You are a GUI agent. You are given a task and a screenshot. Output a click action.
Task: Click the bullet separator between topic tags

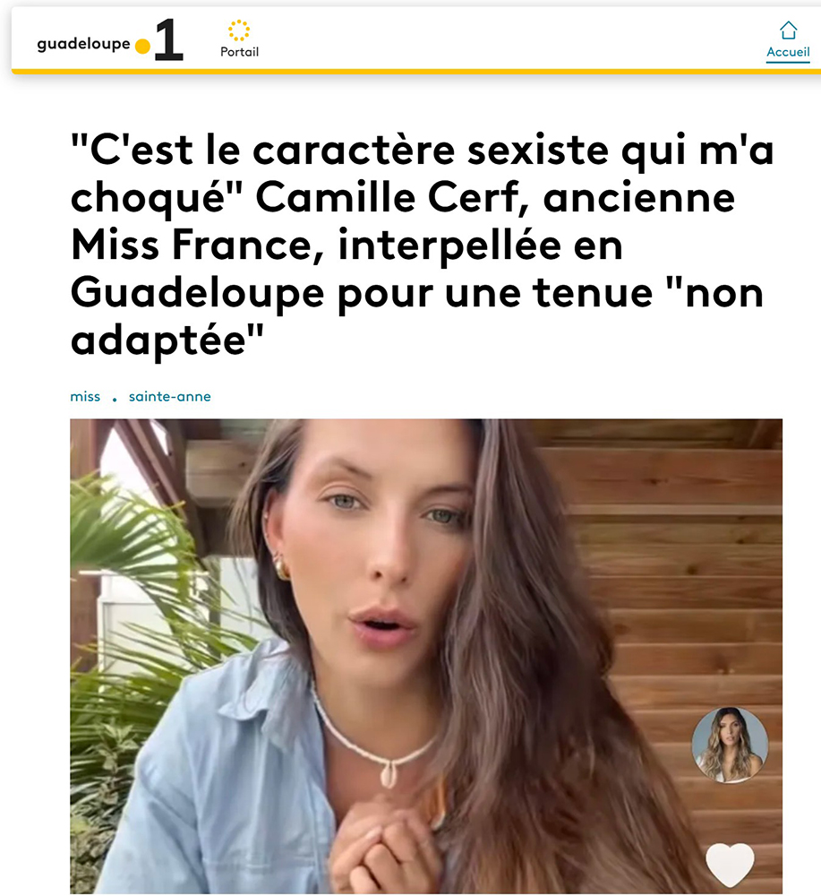pos(115,400)
